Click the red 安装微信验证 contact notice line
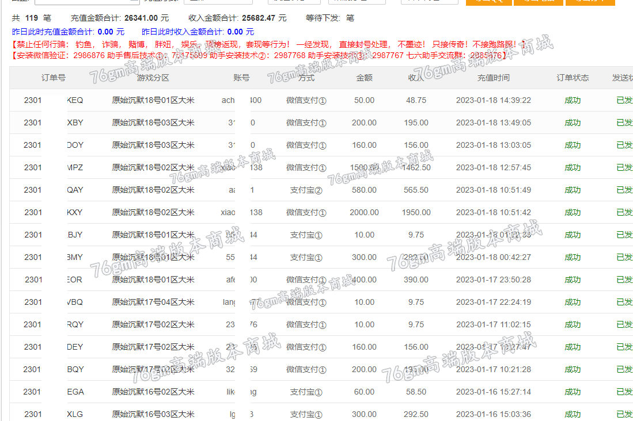The height and width of the screenshot is (421, 633). coord(259,55)
